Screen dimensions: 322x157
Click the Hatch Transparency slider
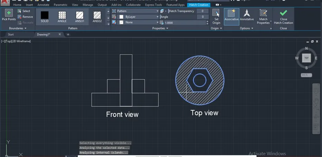182,11
